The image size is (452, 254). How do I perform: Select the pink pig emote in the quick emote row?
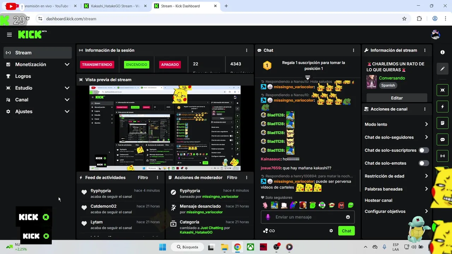pos(264,205)
